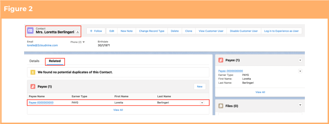Click View All in the sidebar Payee card
Screen dimensions: 329x124
click(x=260, y=92)
